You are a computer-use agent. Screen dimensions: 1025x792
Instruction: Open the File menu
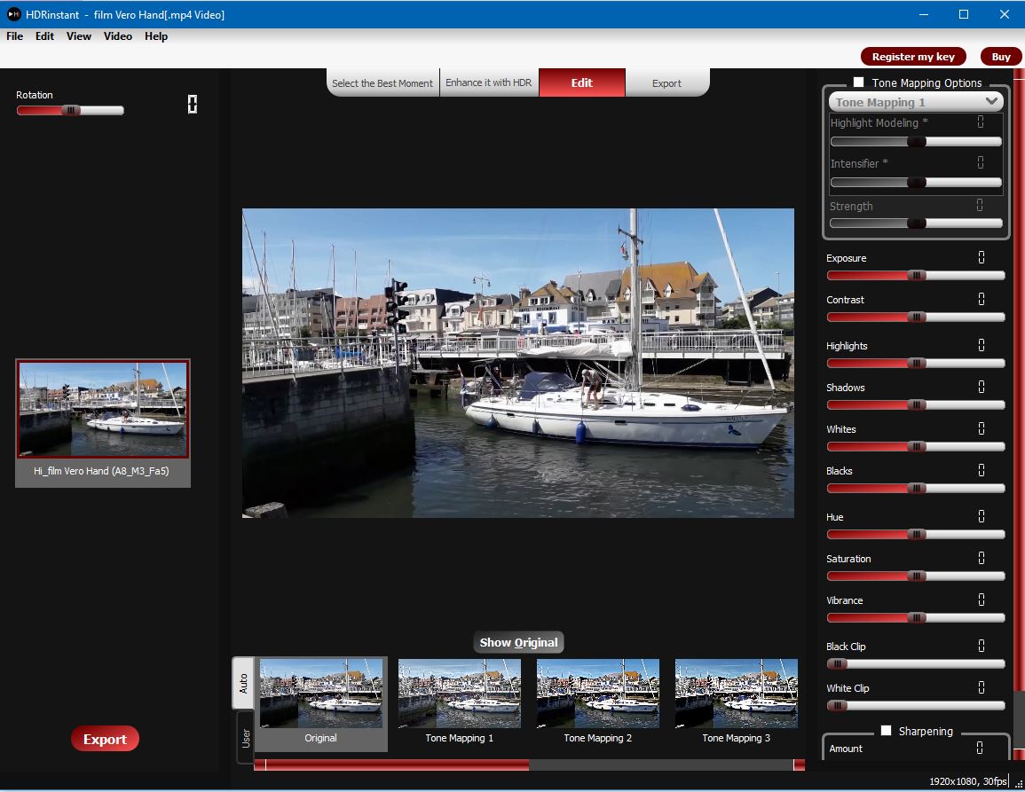tap(14, 36)
